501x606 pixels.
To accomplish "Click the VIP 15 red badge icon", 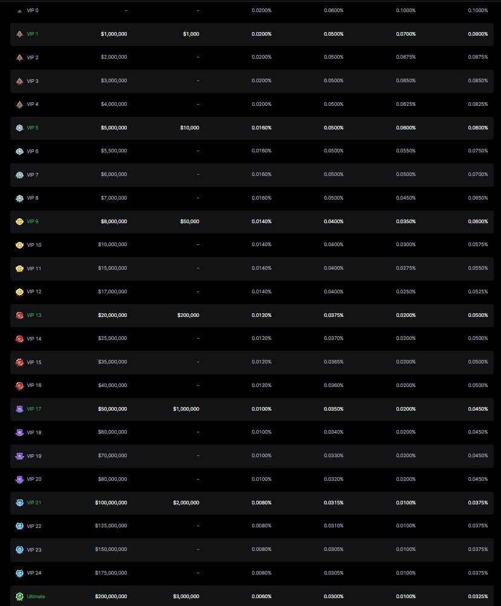I will point(19,362).
